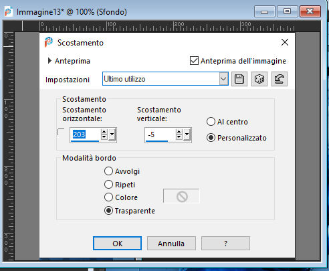Viewport: 329px width, 271px height.
Task: Decrease the vertical offset with the down arrow
Action: 179,137
